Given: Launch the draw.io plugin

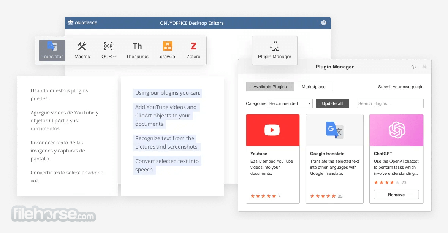Looking at the screenshot, I should pos(168,51).
